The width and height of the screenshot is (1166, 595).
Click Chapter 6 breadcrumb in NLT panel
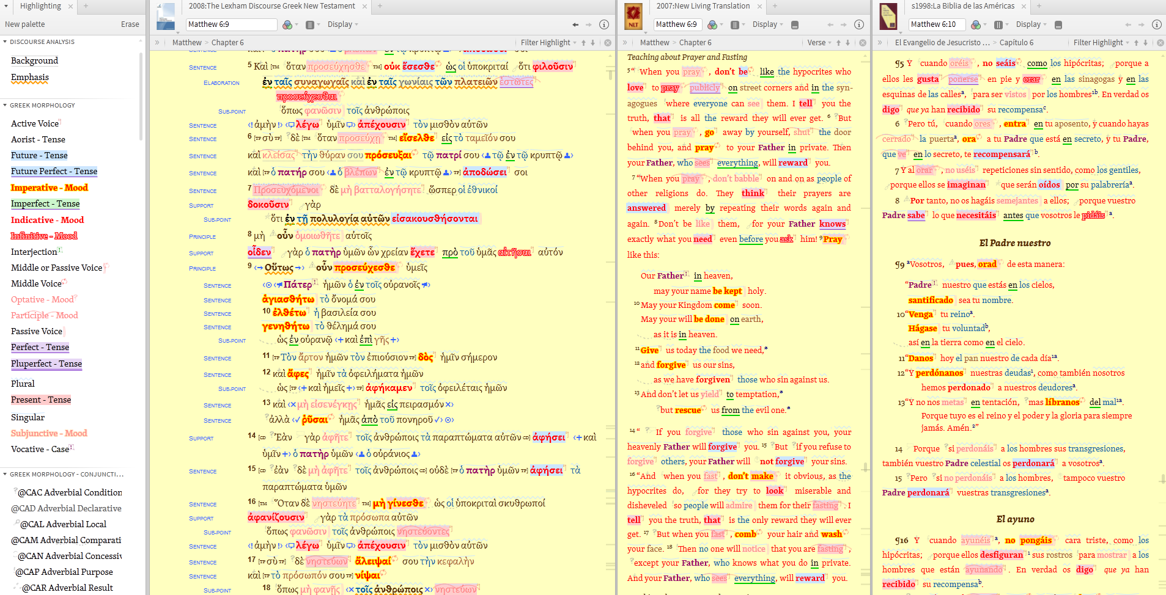pyautogui.click(x=695, y=43)
